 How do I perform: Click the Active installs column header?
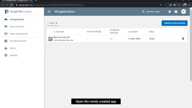[x=92, y=31]
